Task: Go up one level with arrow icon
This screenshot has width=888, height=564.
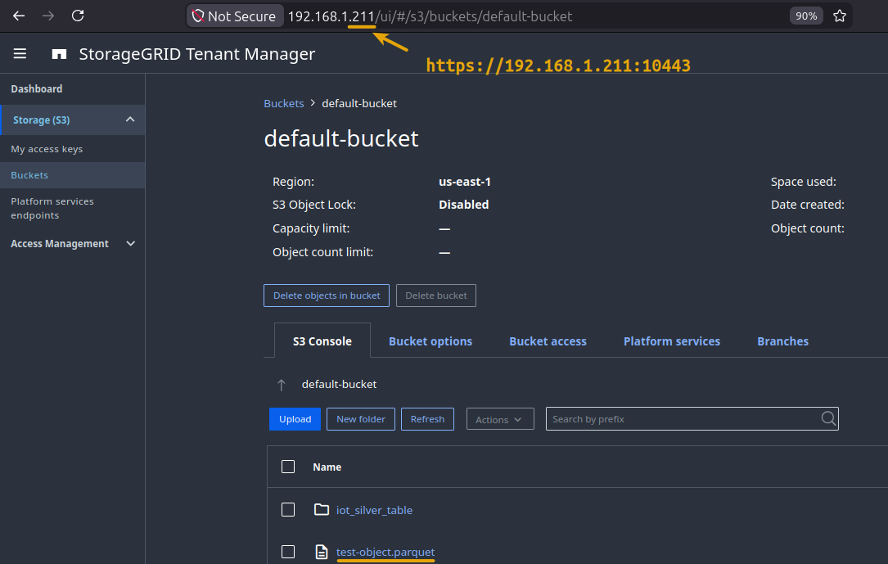Action: click(281, 385)
